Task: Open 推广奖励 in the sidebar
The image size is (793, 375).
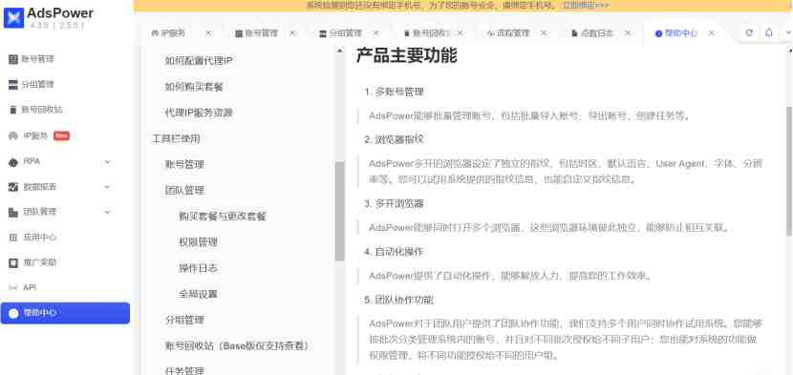Action: [x=32, y=262]
